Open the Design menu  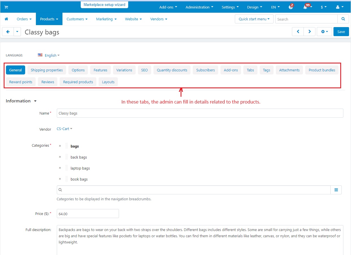254,7
